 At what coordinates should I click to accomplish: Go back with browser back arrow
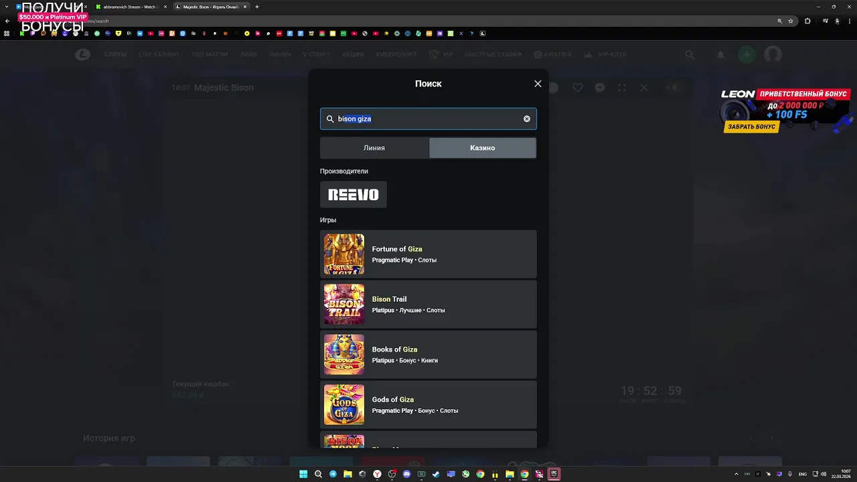7,21
